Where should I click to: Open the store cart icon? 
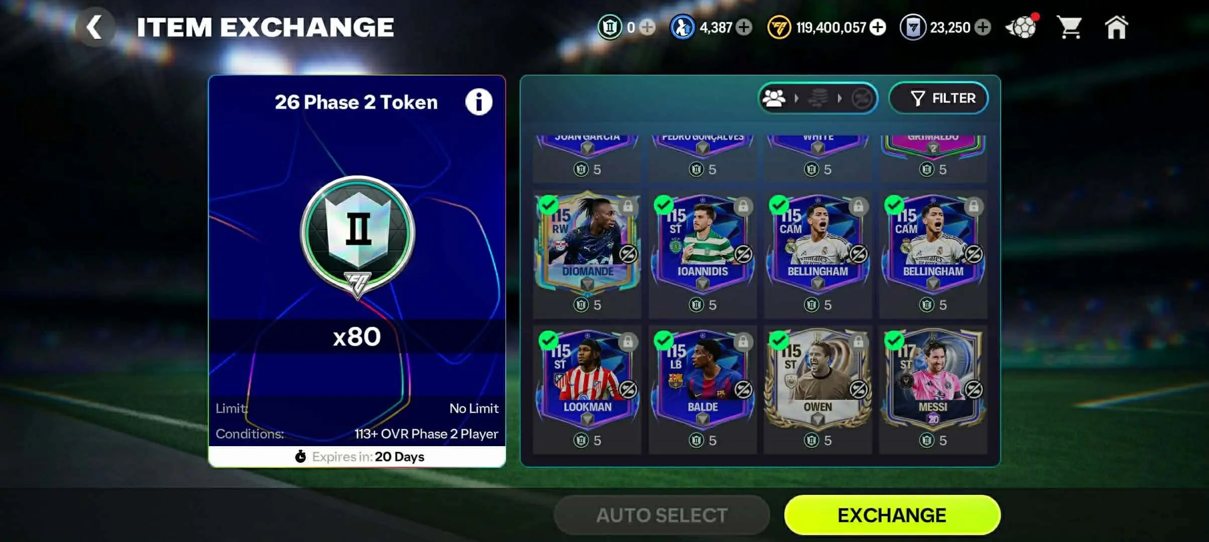(1069, 27)
